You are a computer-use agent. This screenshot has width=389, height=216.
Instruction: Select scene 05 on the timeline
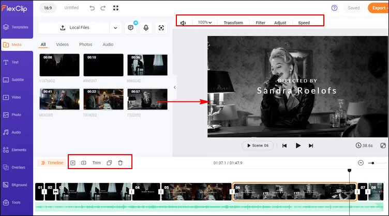point(196,192)
